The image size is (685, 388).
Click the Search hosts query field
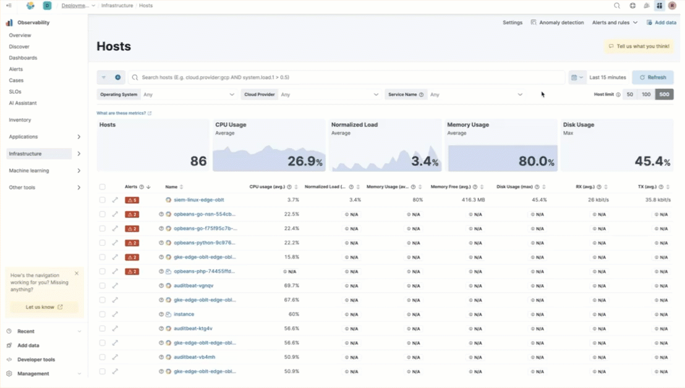pyautogui.click(x=346, y=77)
